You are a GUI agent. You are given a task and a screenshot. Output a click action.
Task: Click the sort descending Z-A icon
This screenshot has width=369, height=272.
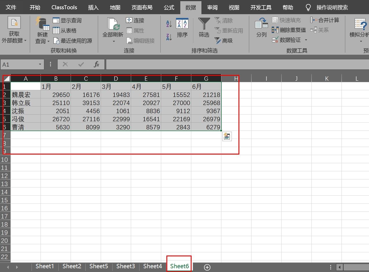tap(169, 37)
